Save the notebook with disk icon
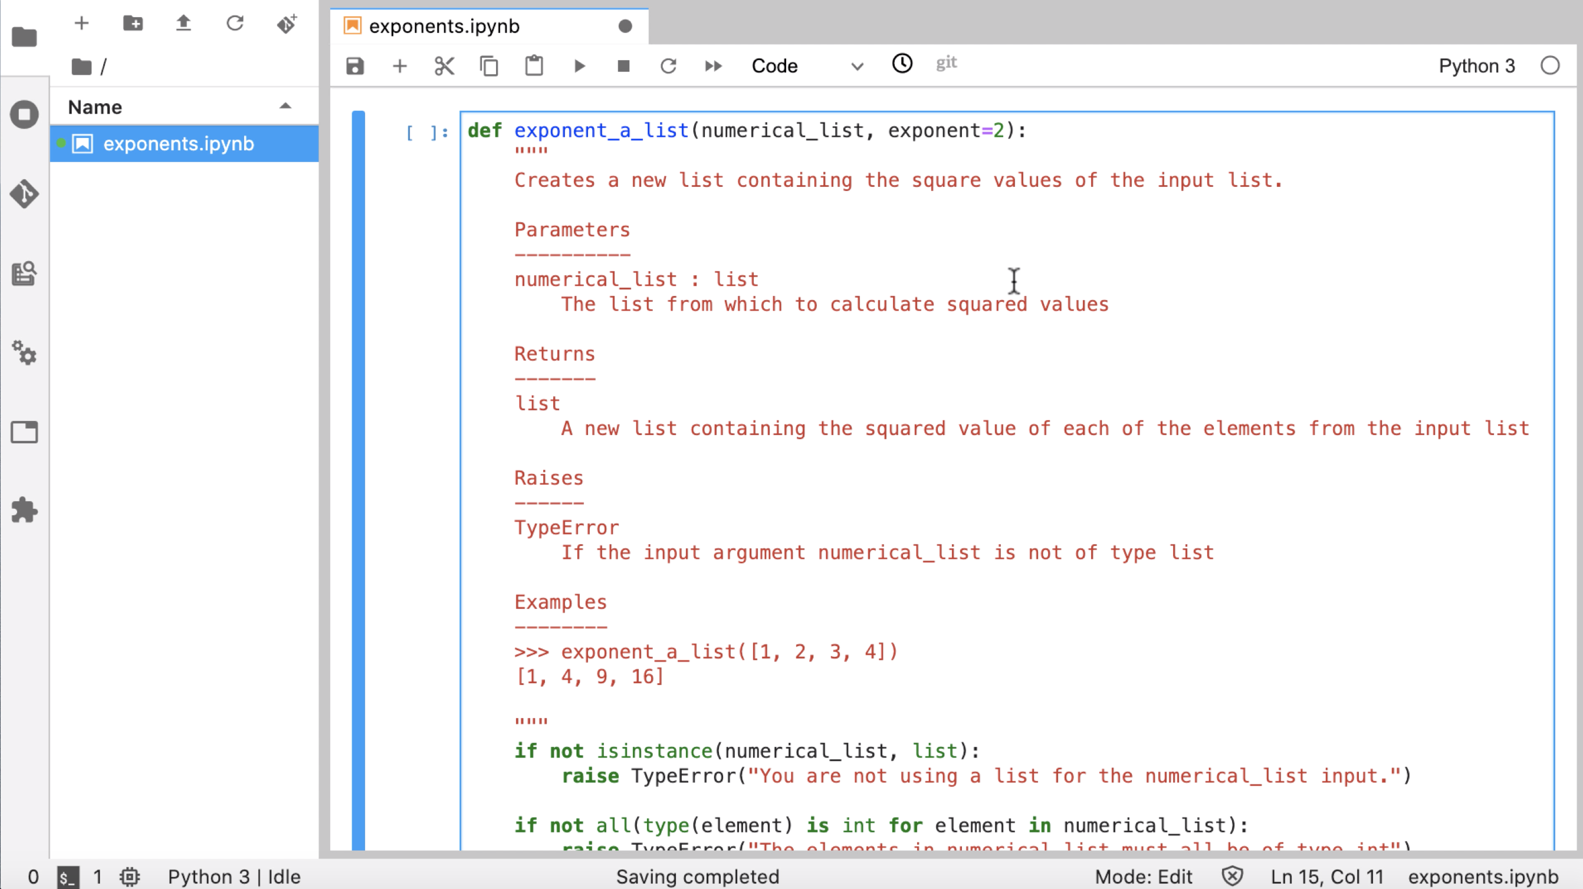Viewport: 1583px width, 889px height. click(x=354, y=66)
